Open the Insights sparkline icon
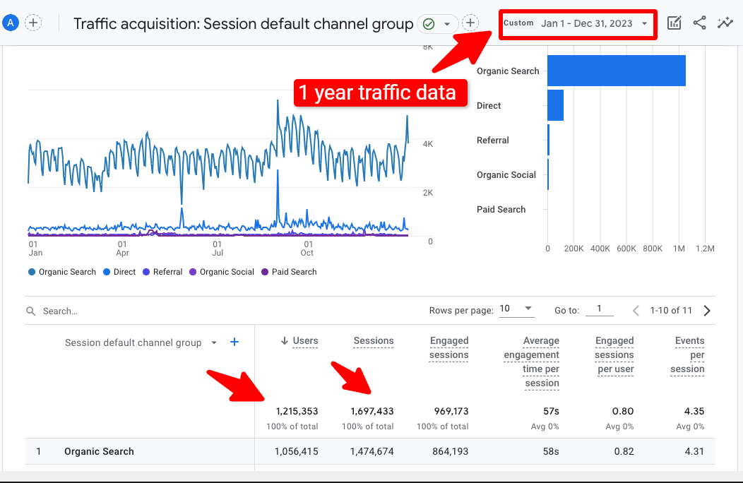This screenshot has width=743, height=483. 725,23
